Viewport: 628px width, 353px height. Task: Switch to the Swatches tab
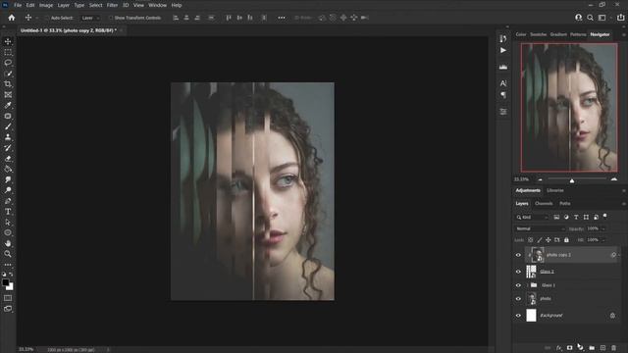[x=539, y=34]
